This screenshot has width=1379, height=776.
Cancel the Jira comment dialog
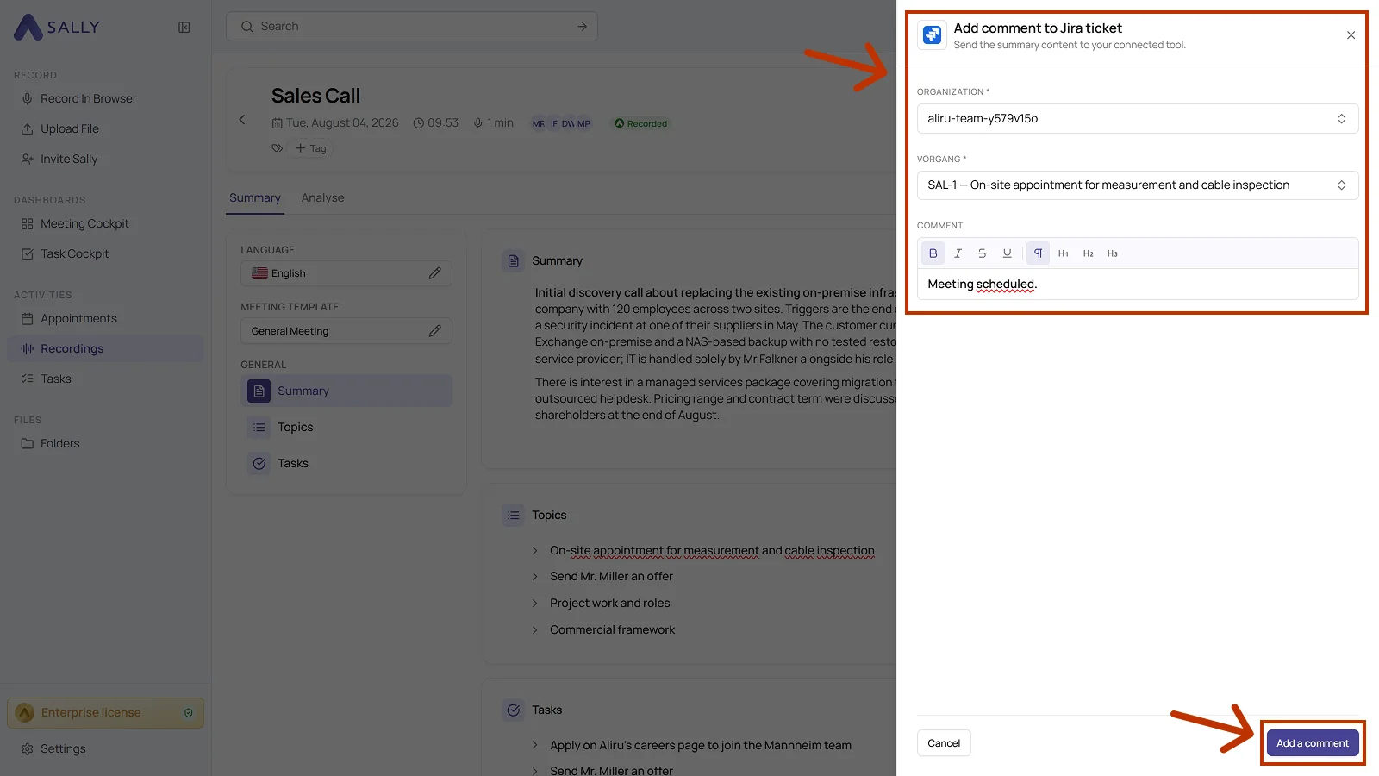[x=944, y=743]
